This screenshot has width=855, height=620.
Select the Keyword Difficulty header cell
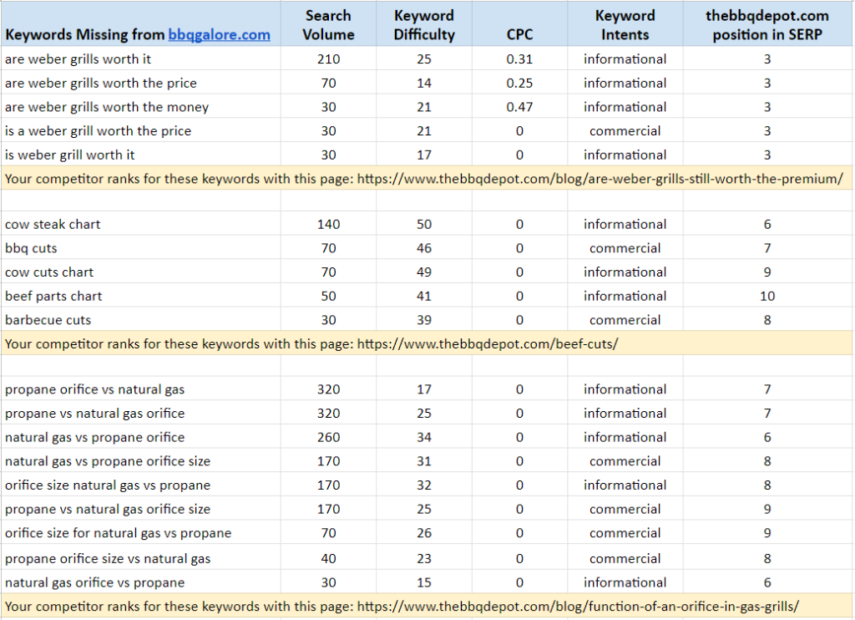click(424, 23)
